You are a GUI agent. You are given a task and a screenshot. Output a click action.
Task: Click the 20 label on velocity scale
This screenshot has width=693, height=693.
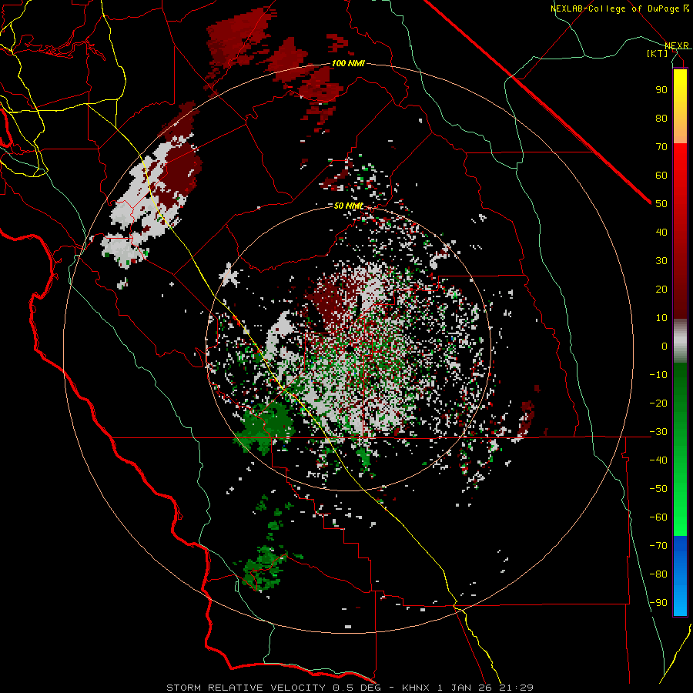661,289
